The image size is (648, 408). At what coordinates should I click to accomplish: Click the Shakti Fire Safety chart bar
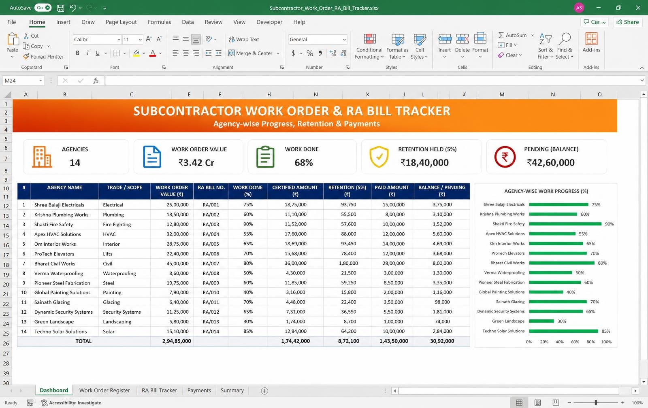click(x=565, y=224)
